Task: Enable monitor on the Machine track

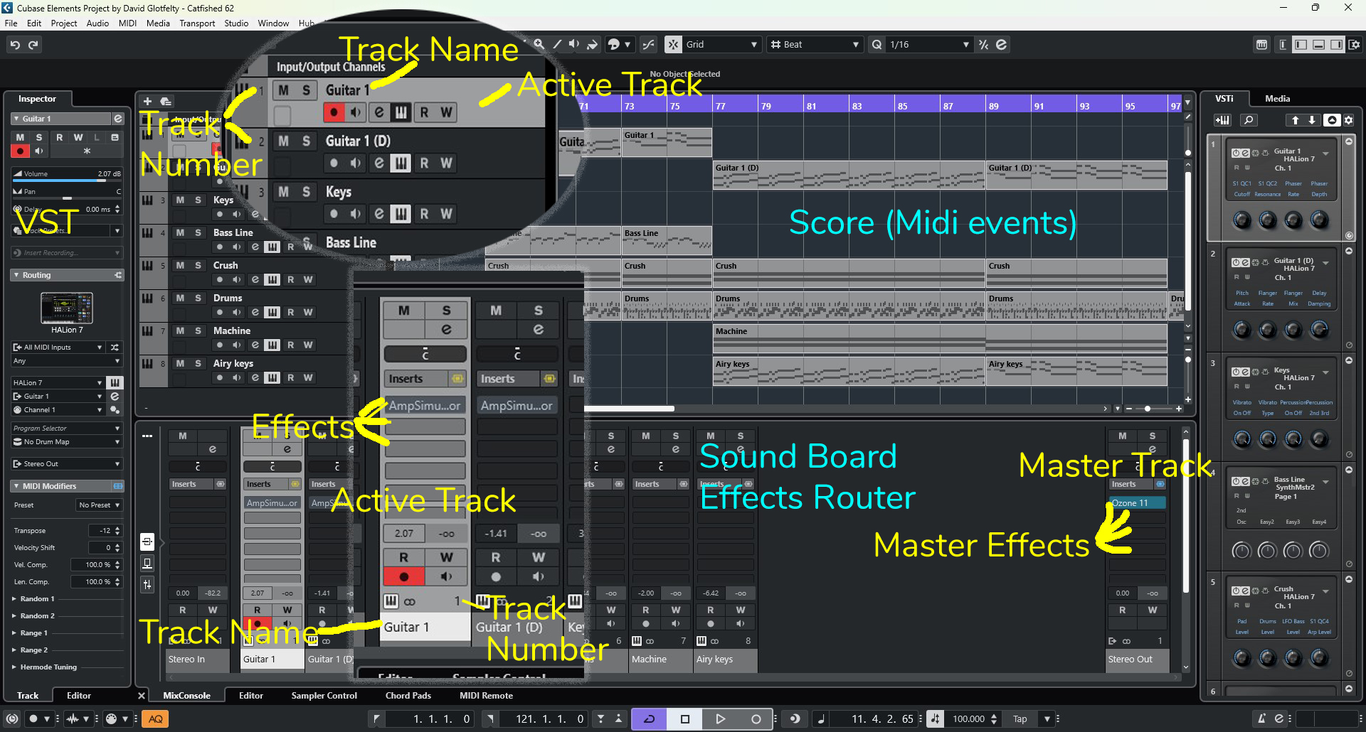Action: tap(237, 345)
